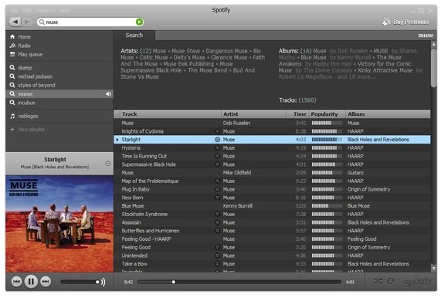Click the song progress seek bar
Viewport: 448px width, 308px height.
pos(239,282)
